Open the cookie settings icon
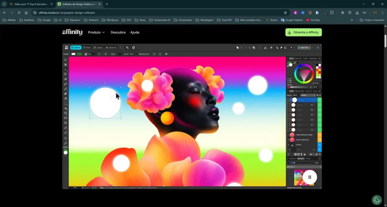Image resolution: width=387 pixels, height=207 pixels. pos(376,199)
